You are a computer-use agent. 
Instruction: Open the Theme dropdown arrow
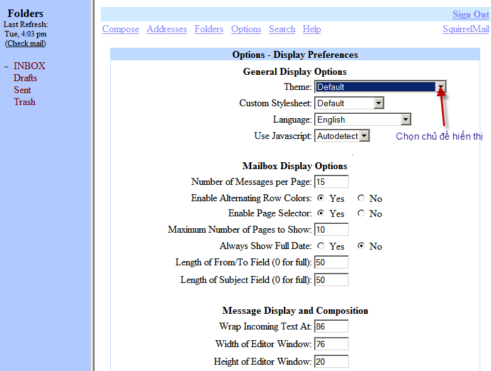[x=441, y=87]
